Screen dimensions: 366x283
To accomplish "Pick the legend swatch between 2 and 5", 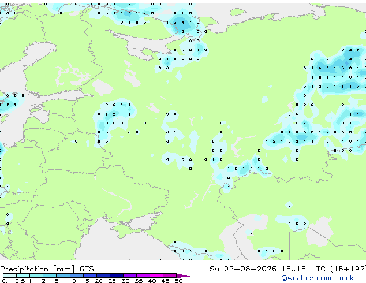I will [x=50, y=275].
